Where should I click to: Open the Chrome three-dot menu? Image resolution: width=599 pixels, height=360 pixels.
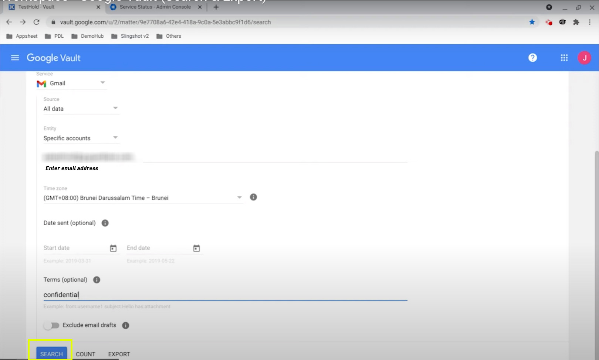589,22
